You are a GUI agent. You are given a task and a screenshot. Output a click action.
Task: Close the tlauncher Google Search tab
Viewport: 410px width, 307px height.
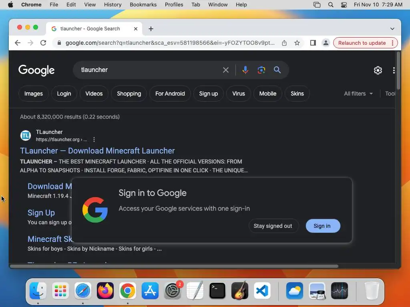pyautogui.click(x=135, y=29)
